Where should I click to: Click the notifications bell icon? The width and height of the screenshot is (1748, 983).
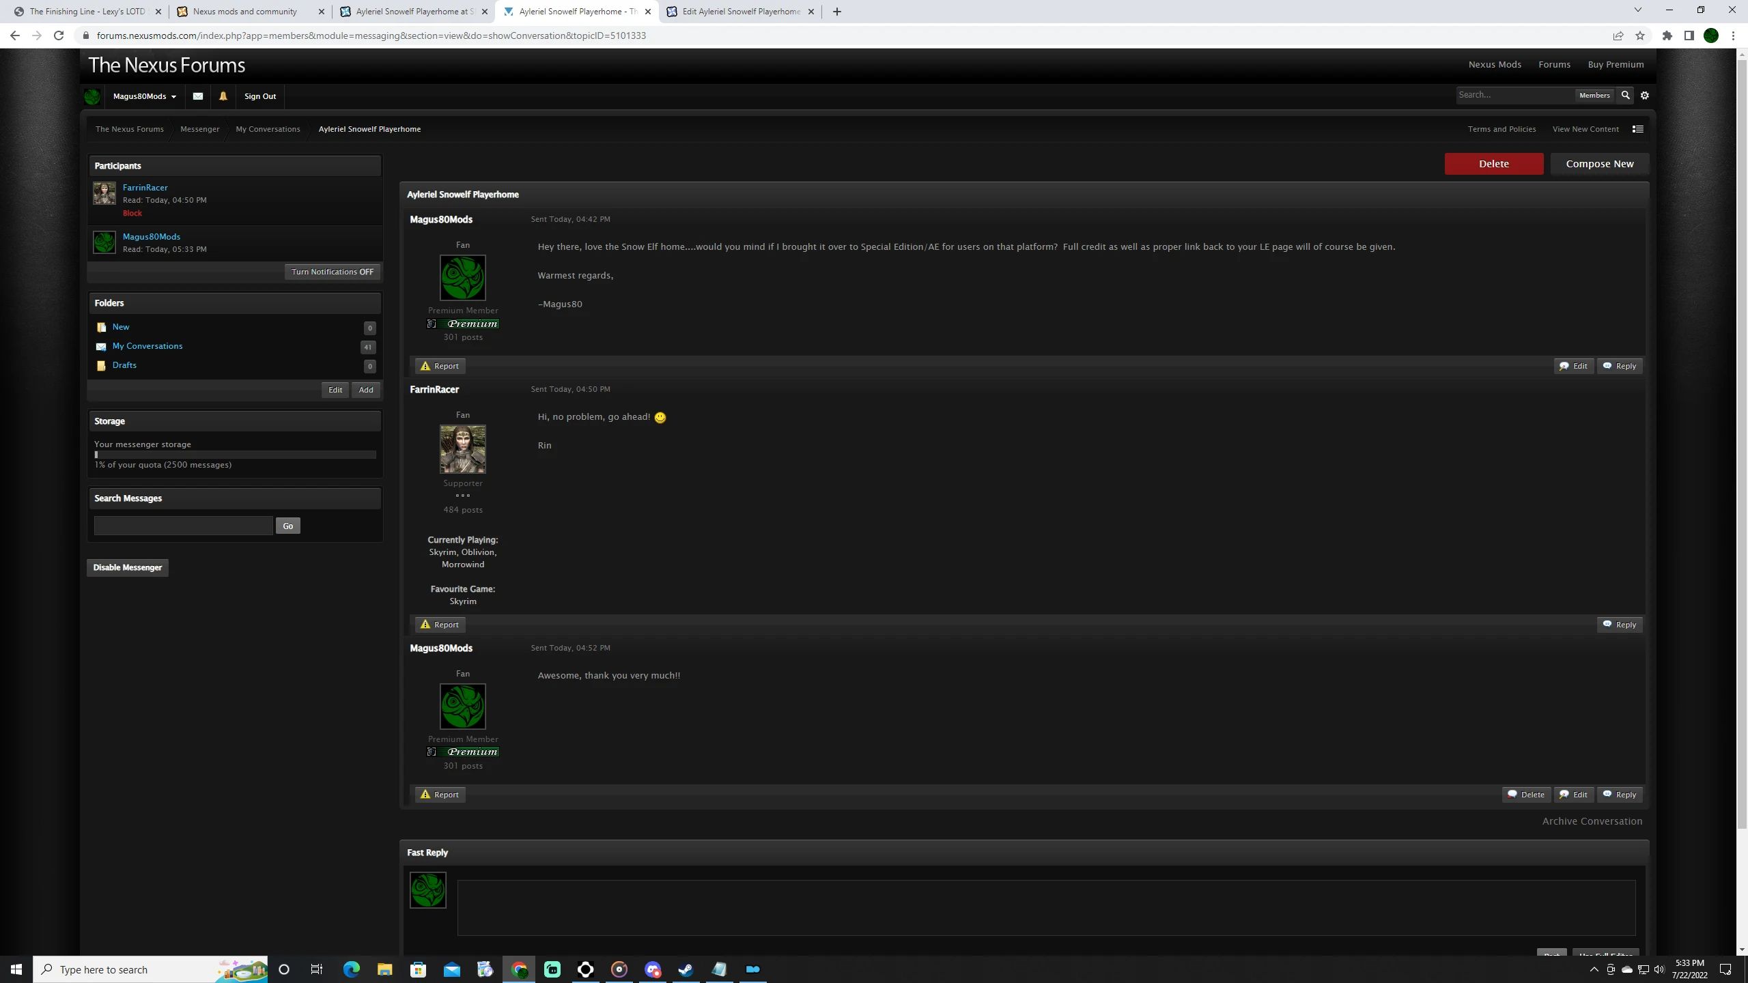223,96
